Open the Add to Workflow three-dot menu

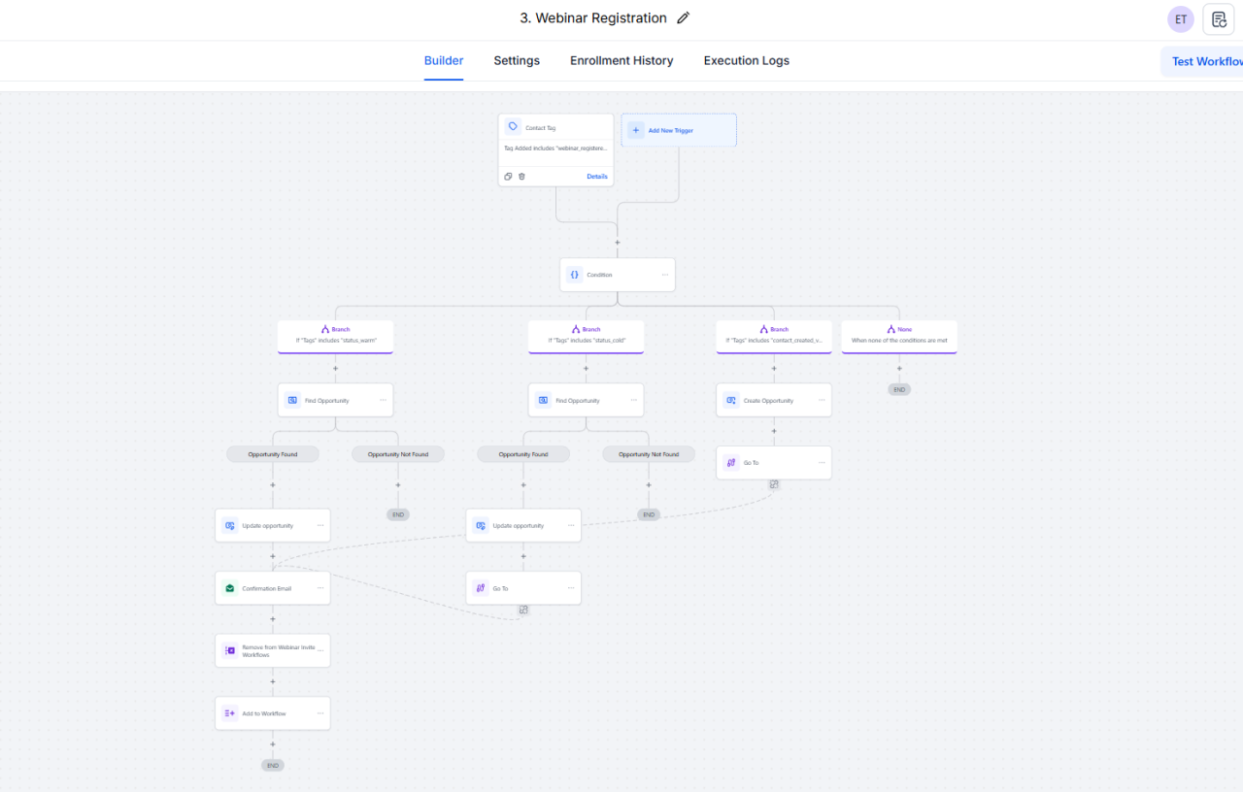coord(320,713)
